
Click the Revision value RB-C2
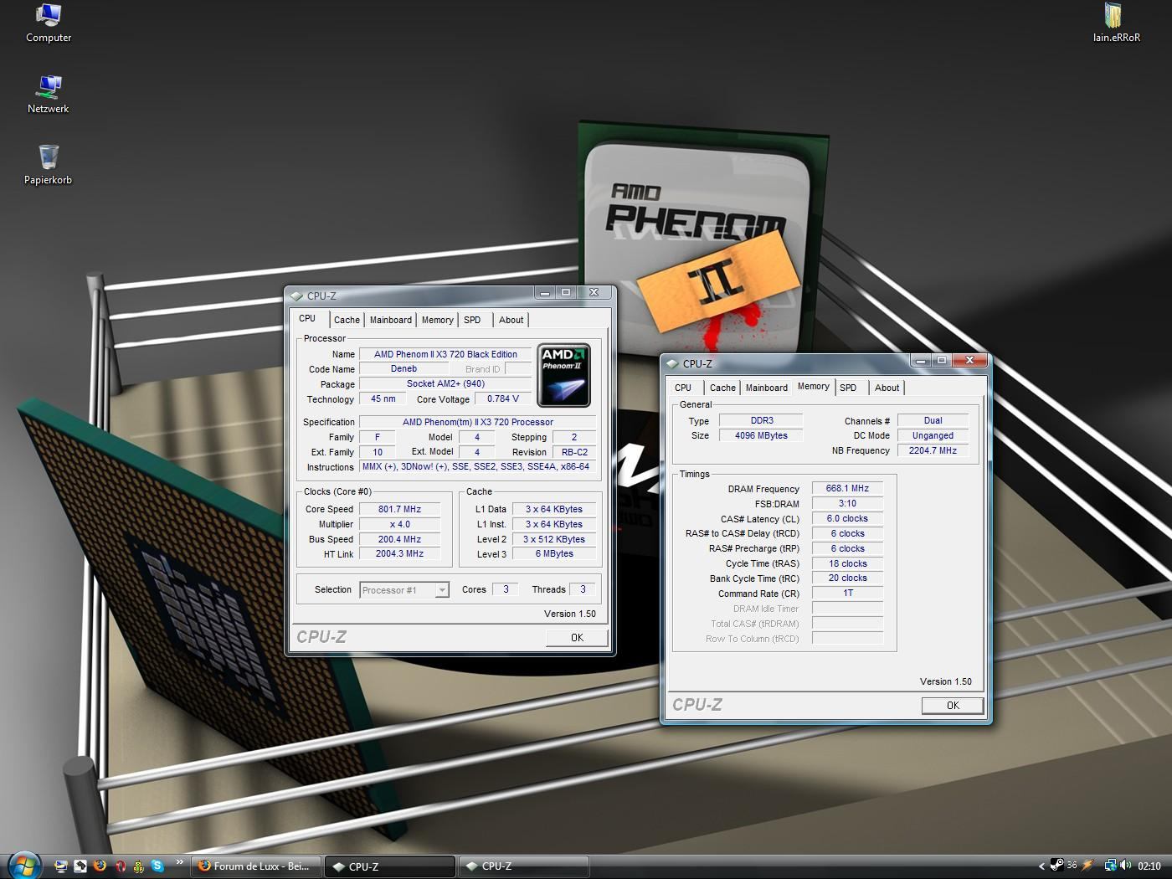click(574, 452)
